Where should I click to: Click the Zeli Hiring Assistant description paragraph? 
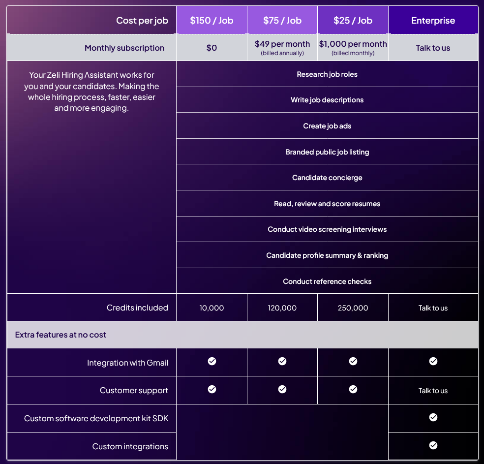91,92
